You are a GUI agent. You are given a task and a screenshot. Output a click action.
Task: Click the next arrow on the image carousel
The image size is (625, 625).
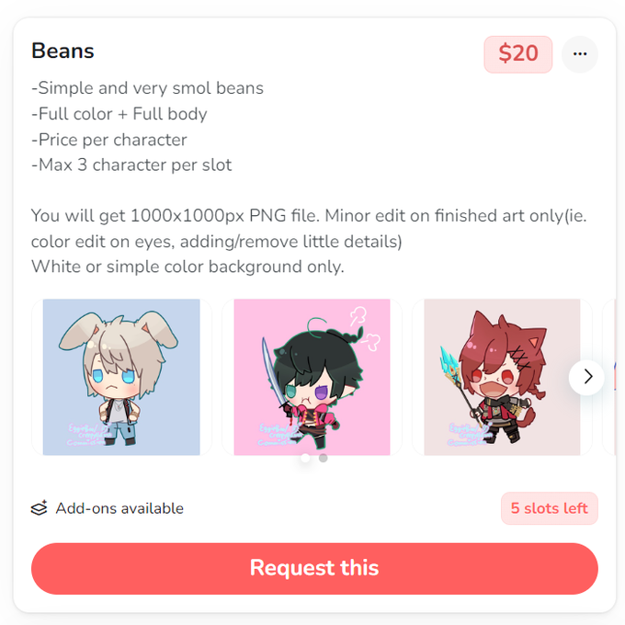(x=586, y=377)
